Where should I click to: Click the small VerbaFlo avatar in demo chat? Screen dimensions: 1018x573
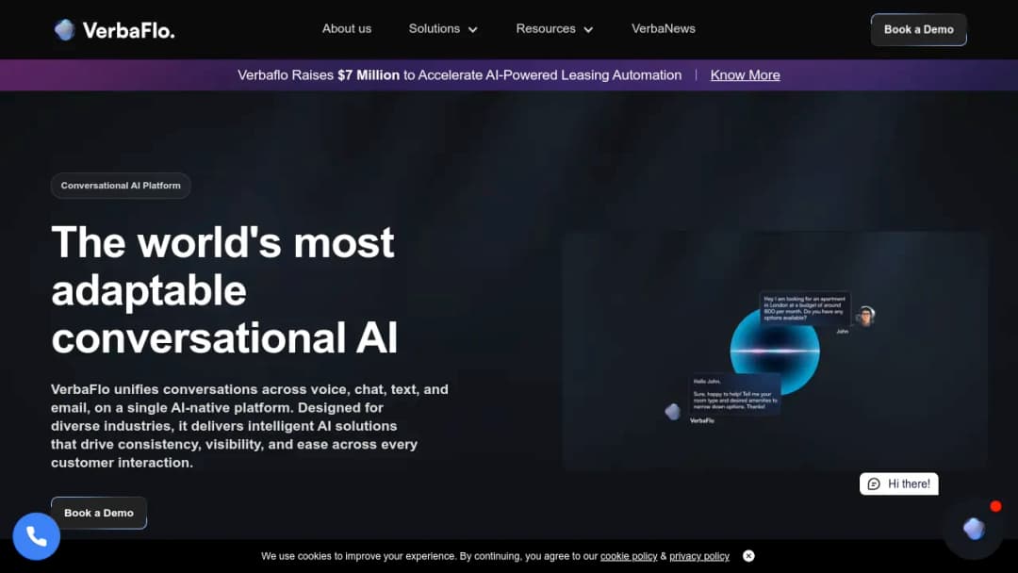click(673, 412)
